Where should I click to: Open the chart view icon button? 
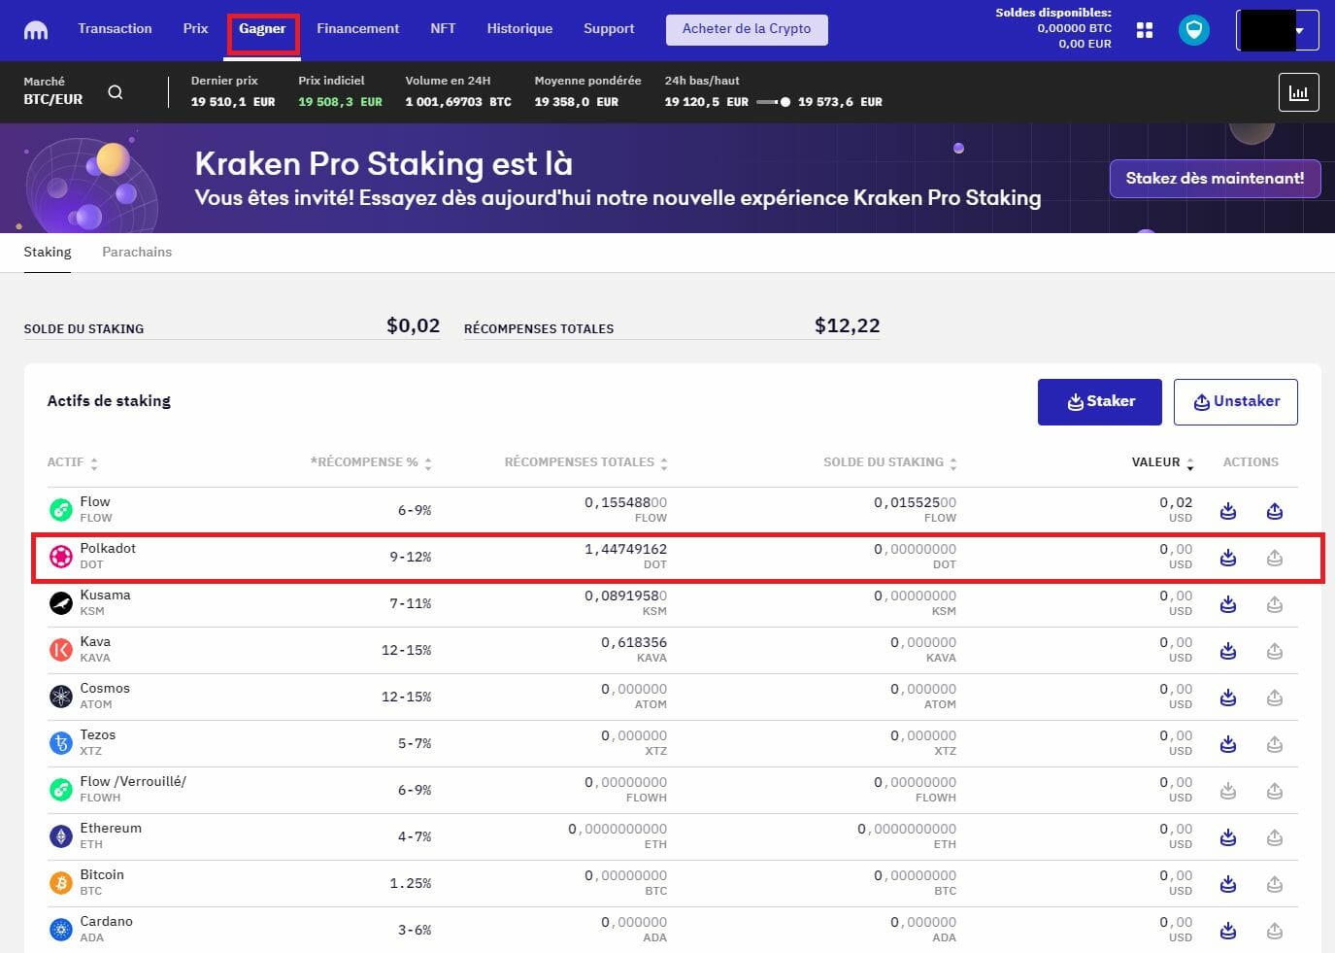pos(1298,93)
